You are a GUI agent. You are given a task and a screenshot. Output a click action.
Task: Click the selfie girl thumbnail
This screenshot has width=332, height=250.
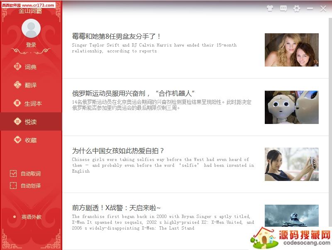click(292, 164)
